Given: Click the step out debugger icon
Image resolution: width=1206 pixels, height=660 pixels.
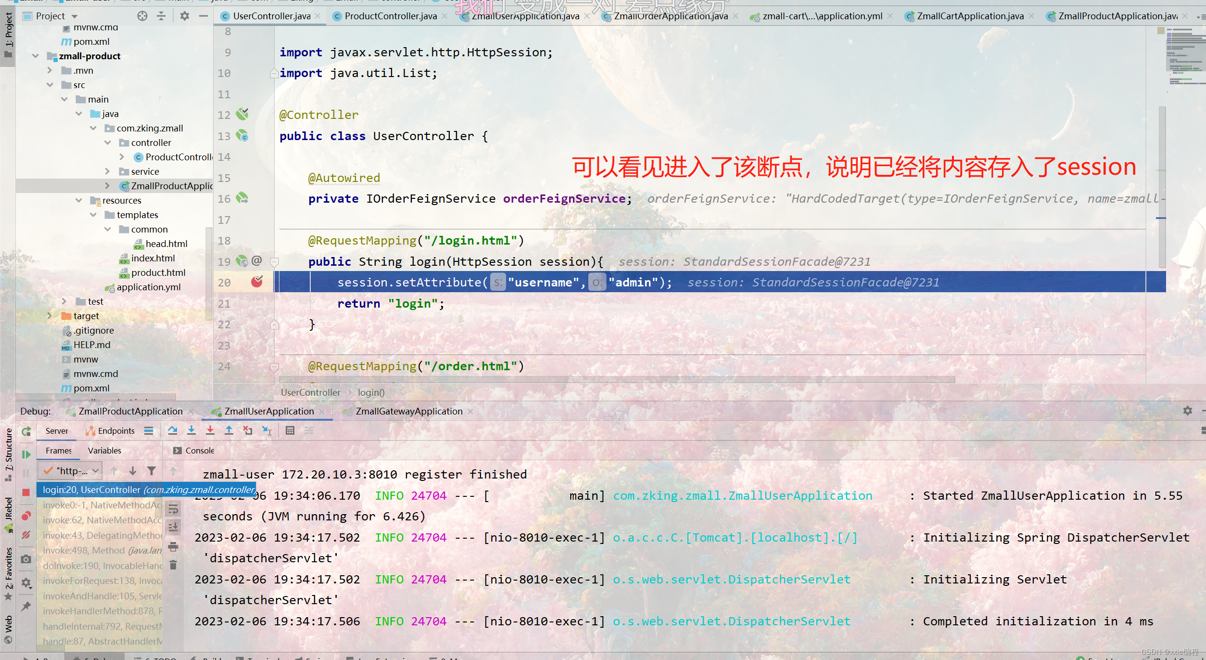Looking at the screenshot, I should (226, 431).
